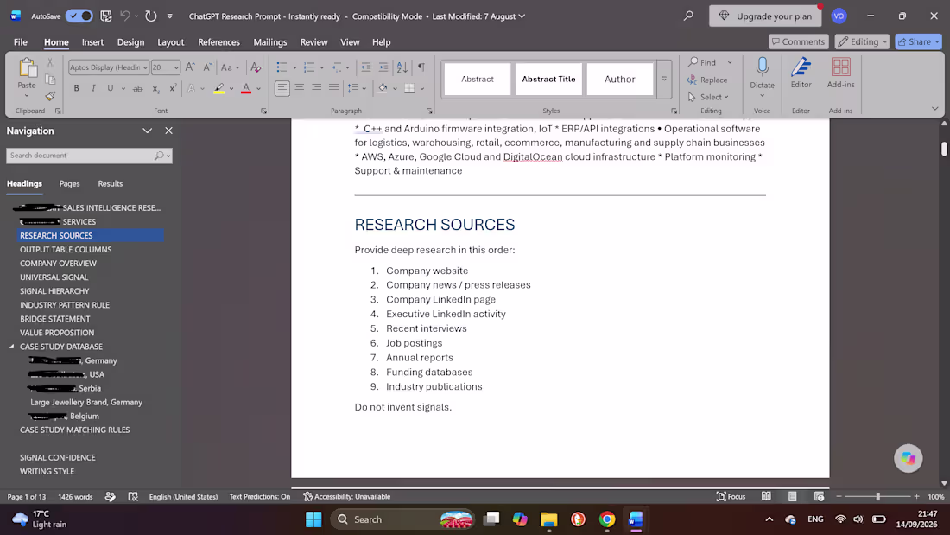950x535 pixels.
Task: Switch to the References tab
Action: tap(218, 41)
